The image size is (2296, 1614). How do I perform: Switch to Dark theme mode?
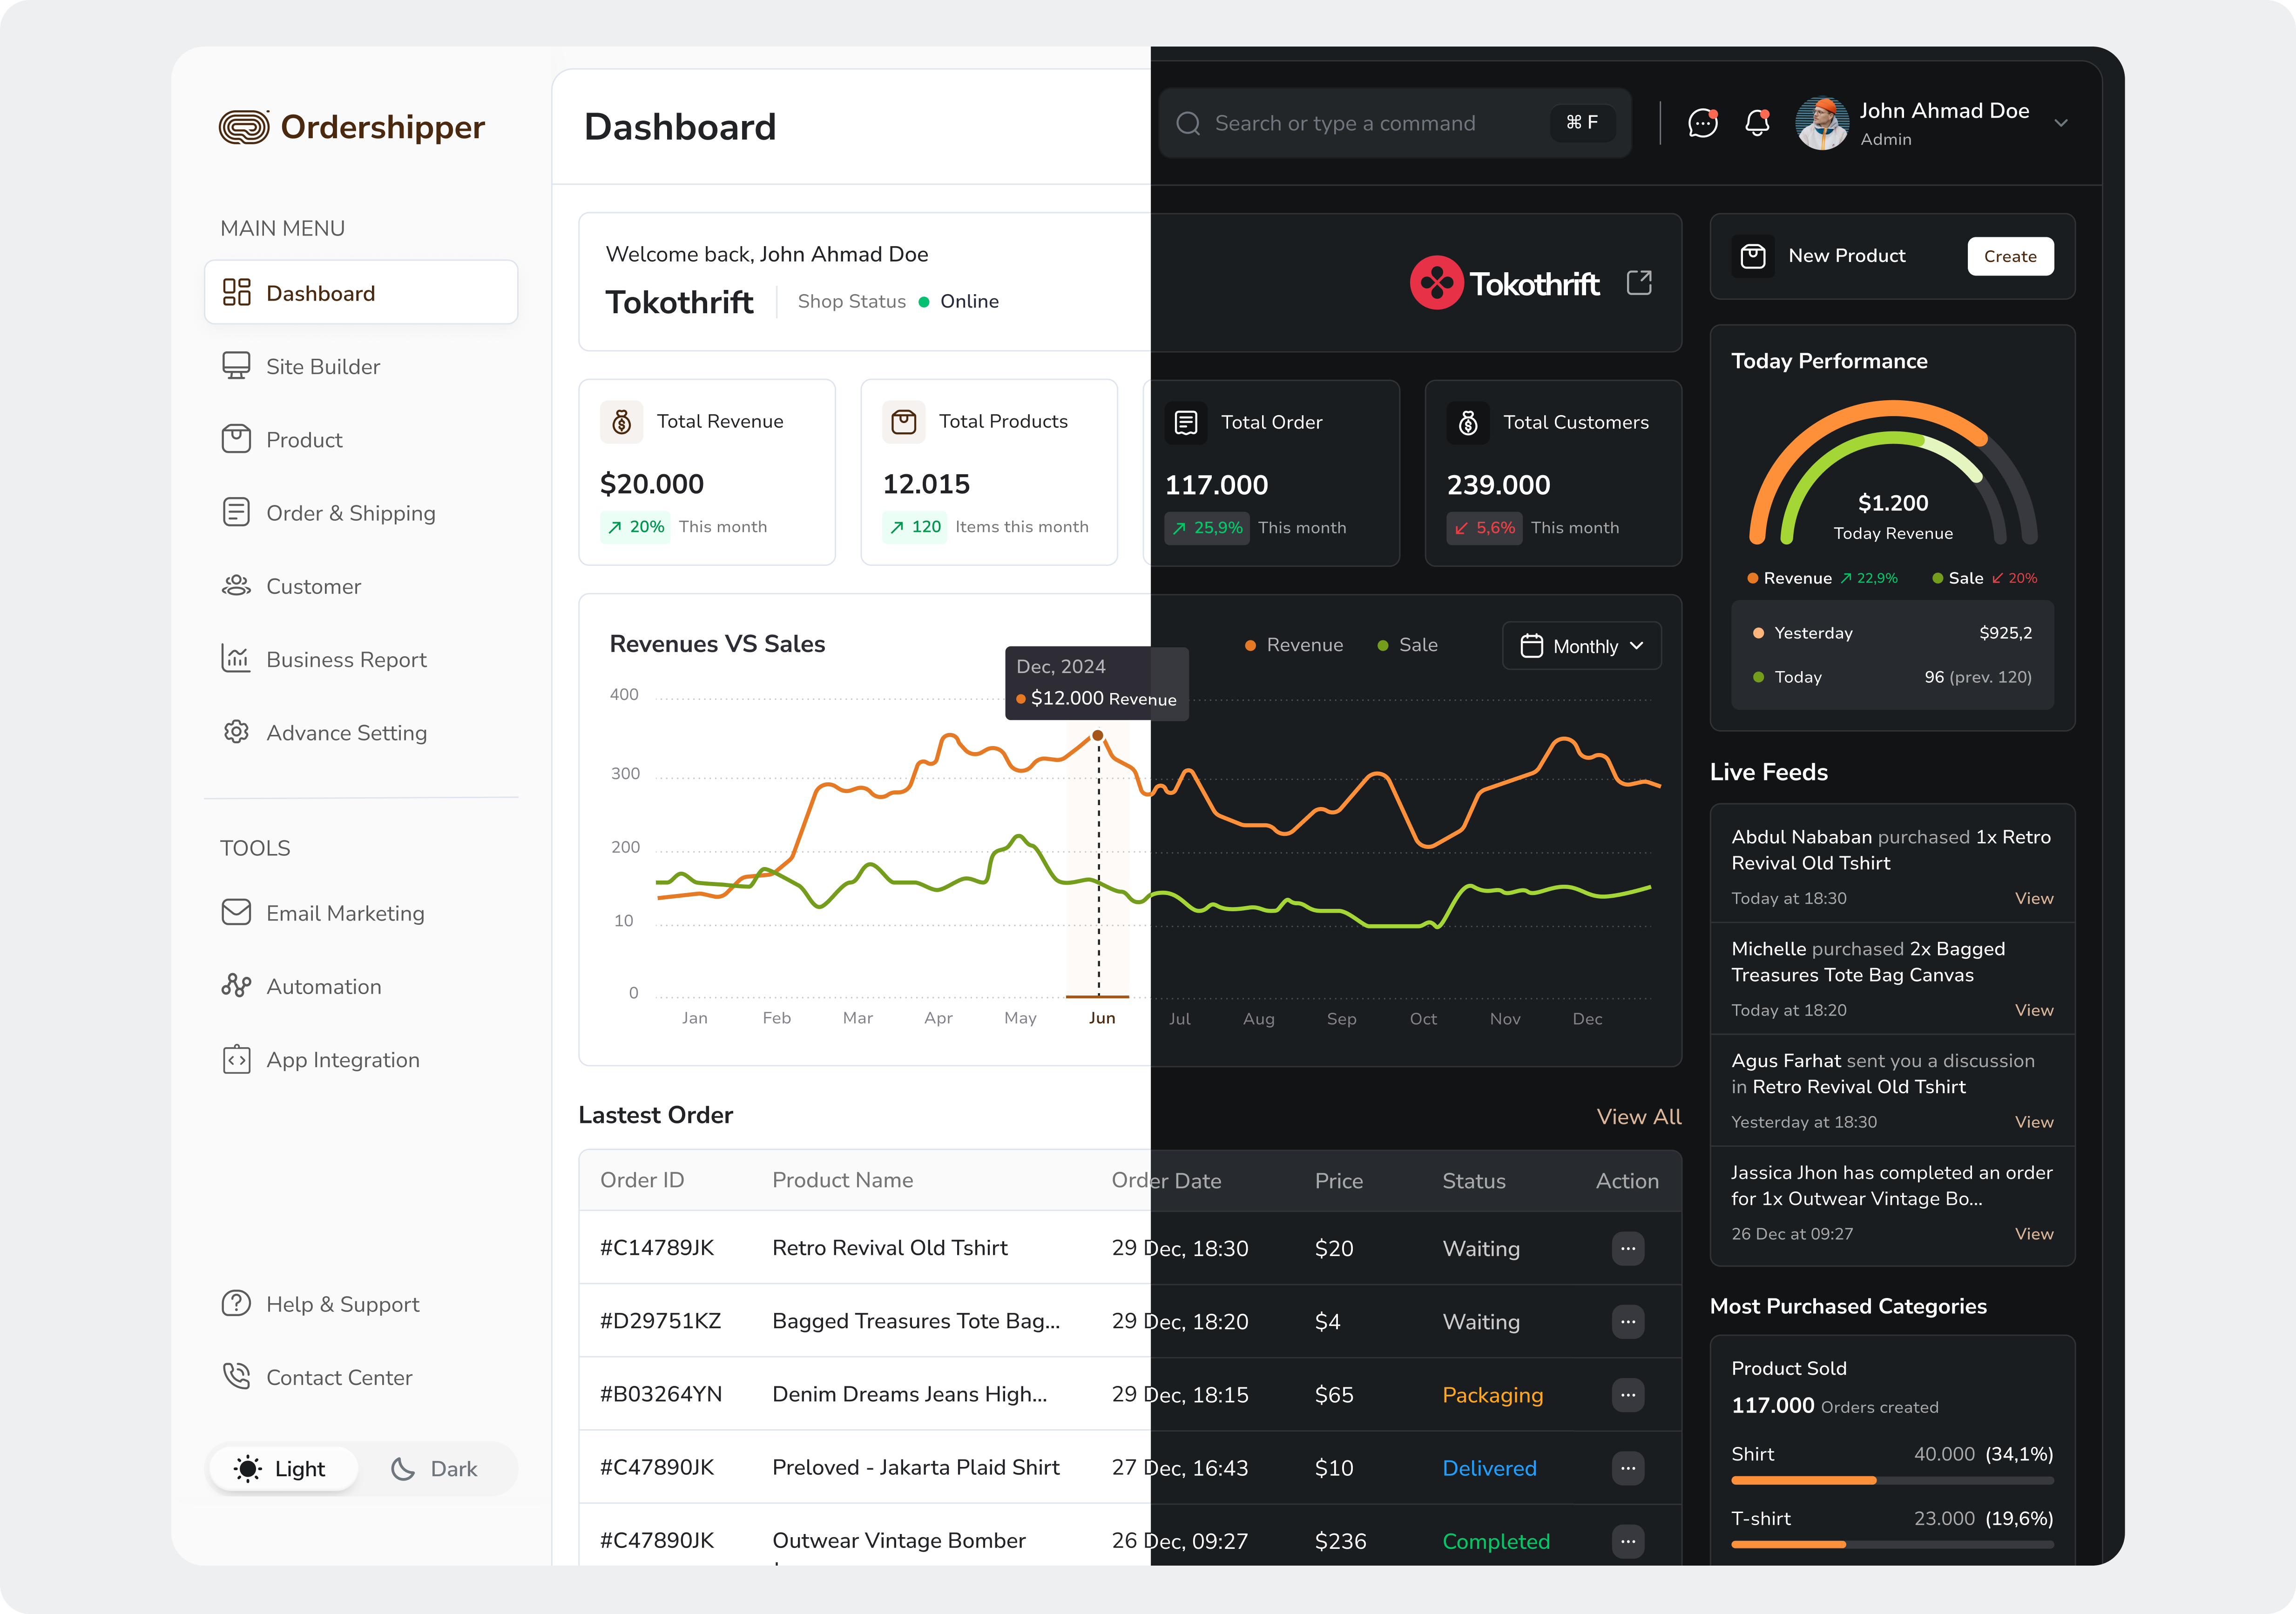coord(435,1468)
